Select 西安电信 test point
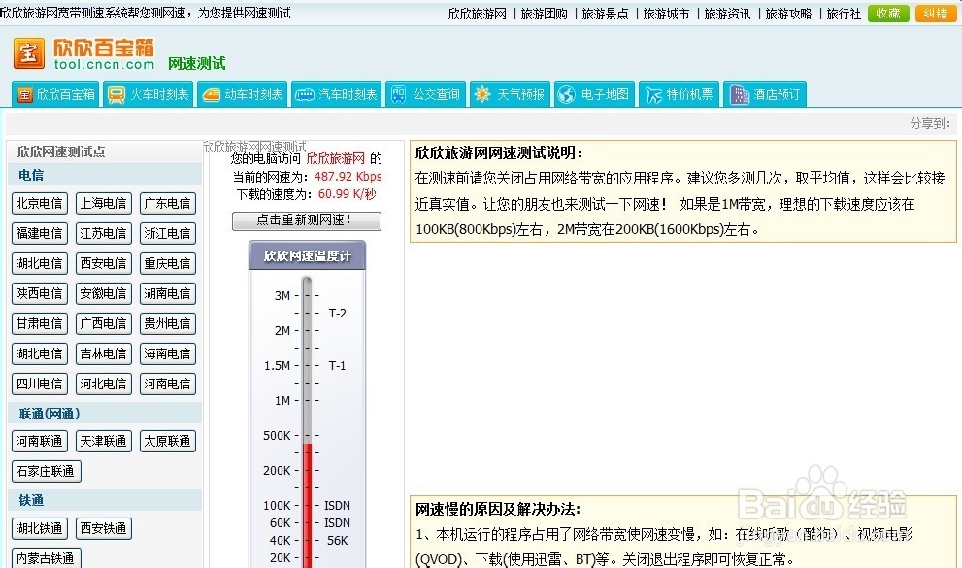Screen dimensions: 962x568 (x=104, y=263)
